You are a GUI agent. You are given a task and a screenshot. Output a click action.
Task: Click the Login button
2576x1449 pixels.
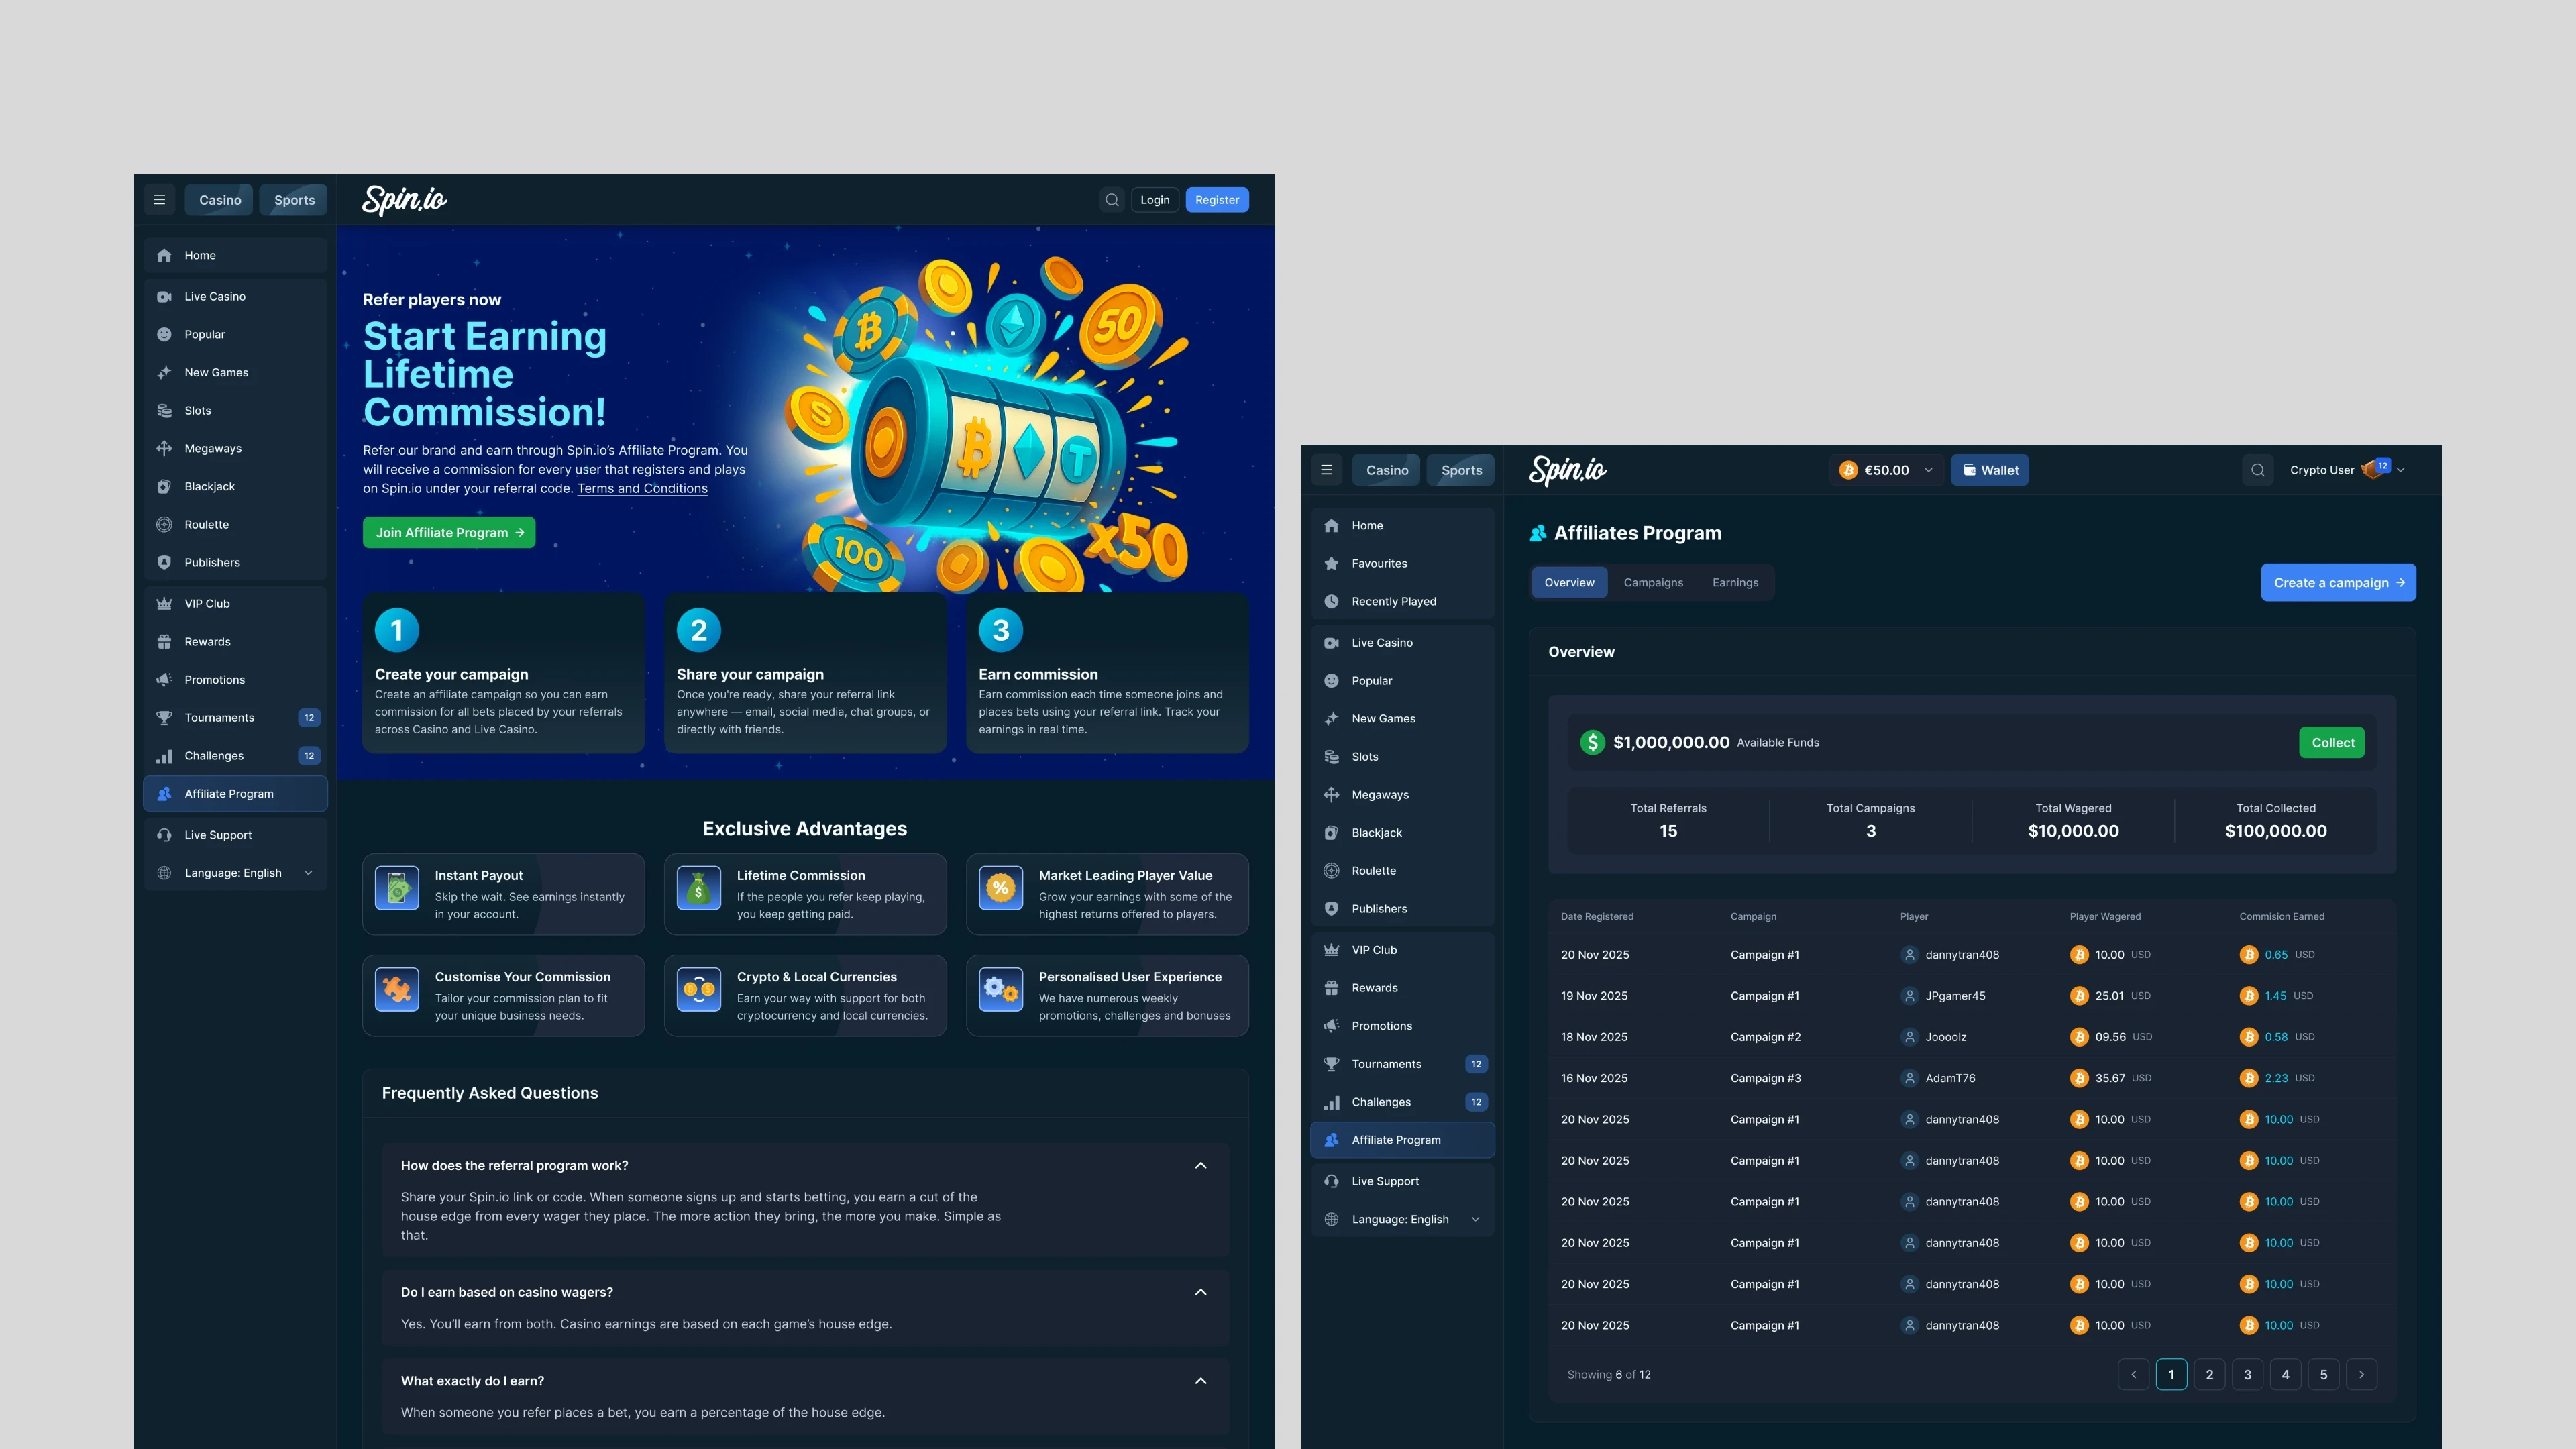point(1155,200)
